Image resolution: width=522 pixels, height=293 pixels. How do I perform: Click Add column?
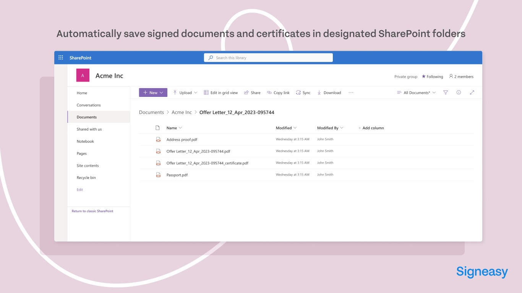click(371, 128)
